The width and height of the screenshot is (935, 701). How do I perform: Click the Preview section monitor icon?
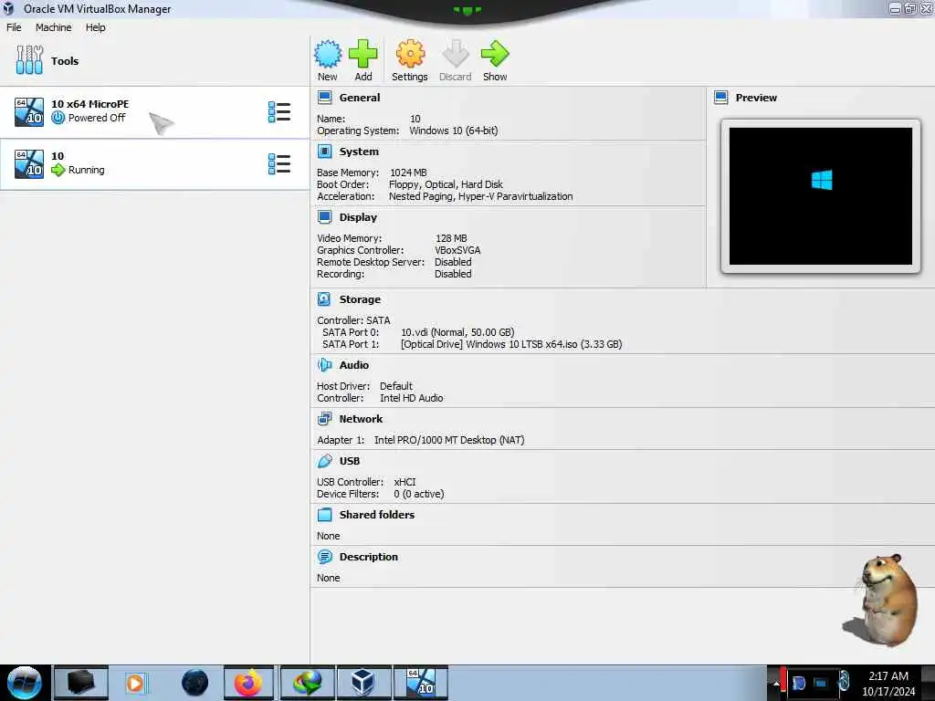point(720,97)
